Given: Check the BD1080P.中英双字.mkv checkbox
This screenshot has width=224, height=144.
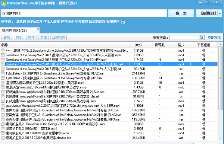Looking at the screenshot, I should pos(3,124).
